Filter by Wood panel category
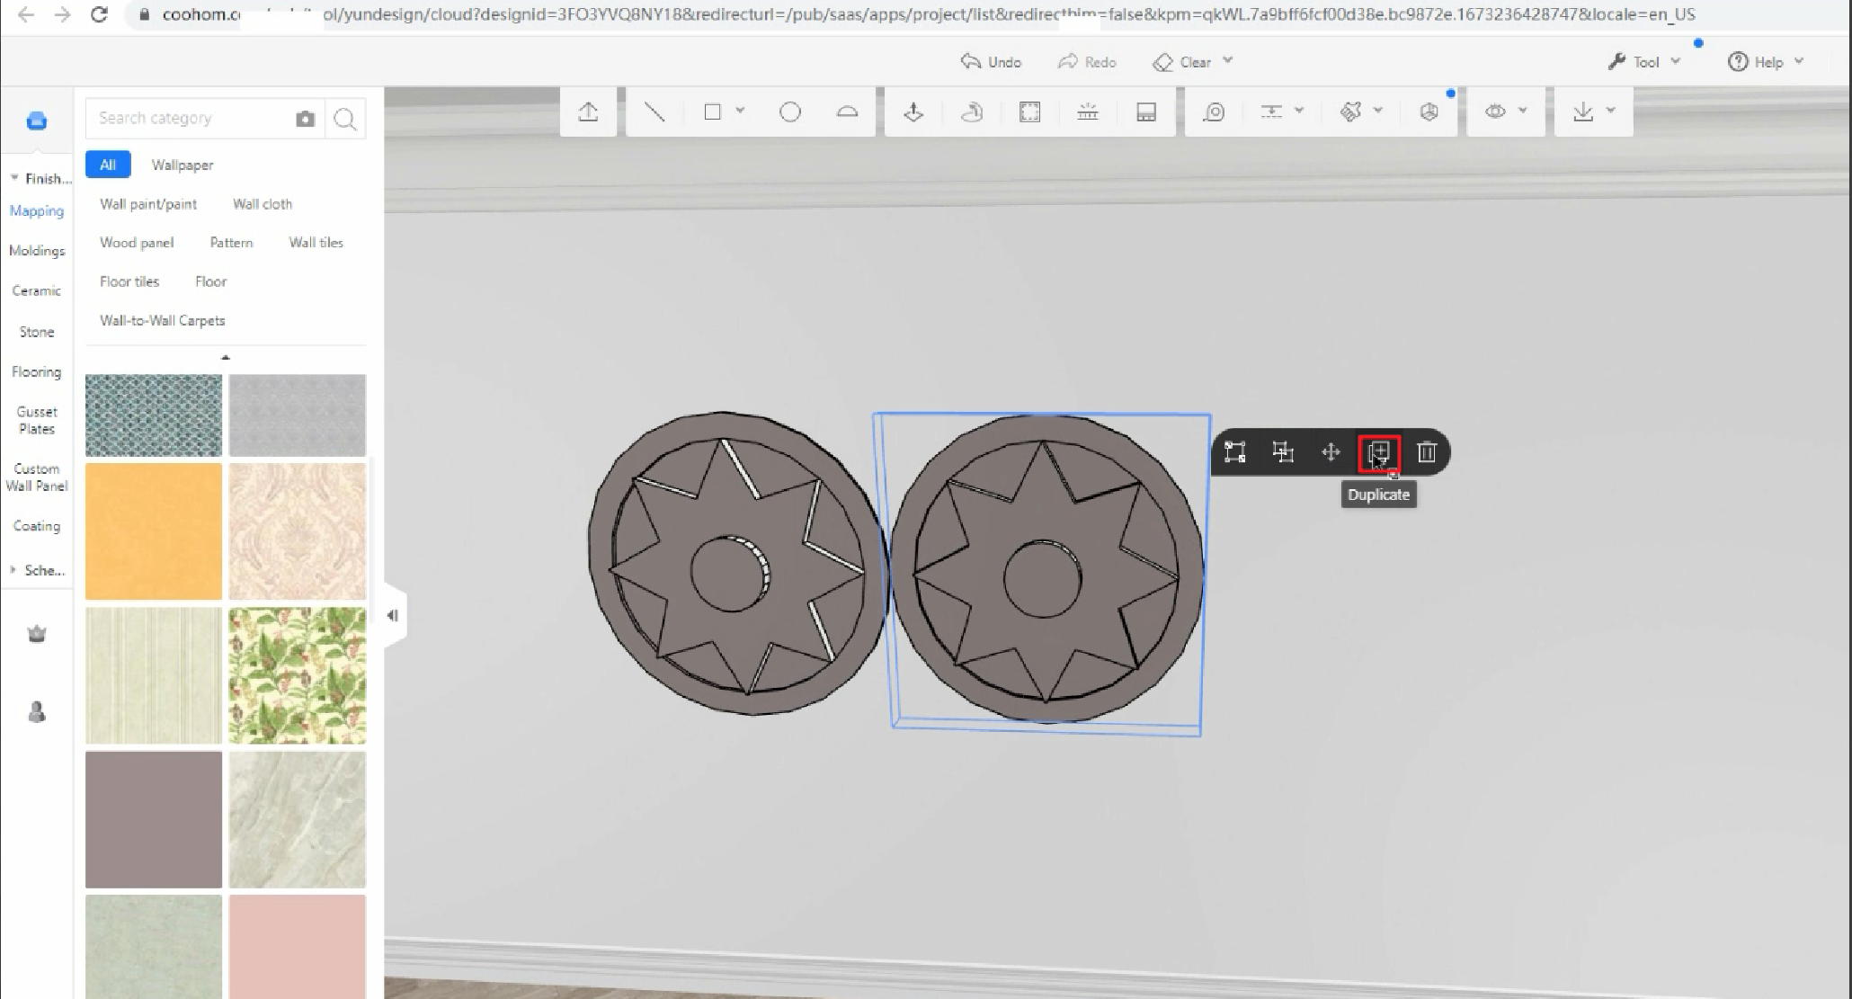 [137, 243]
